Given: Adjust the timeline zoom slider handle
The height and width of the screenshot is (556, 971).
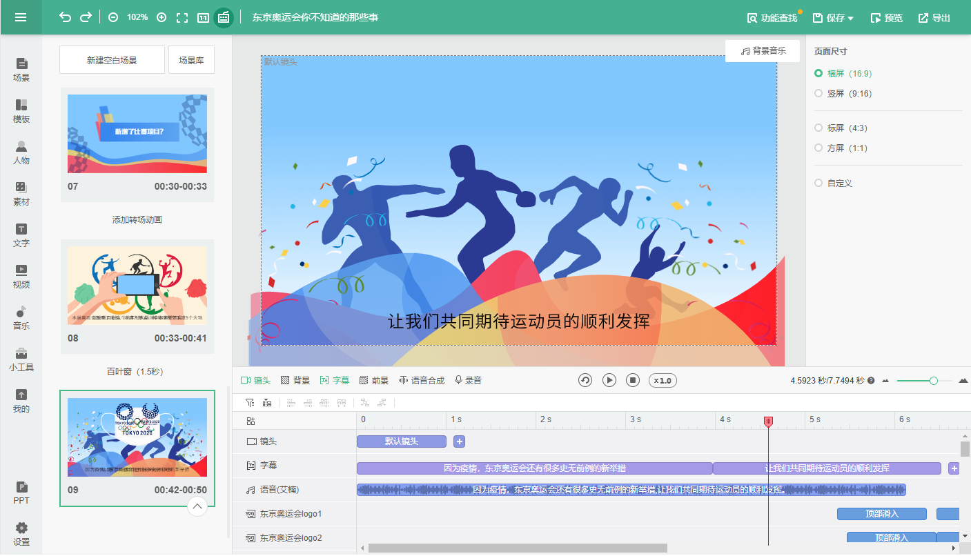Looking at the screenshot, I should (x=934, y=380).
